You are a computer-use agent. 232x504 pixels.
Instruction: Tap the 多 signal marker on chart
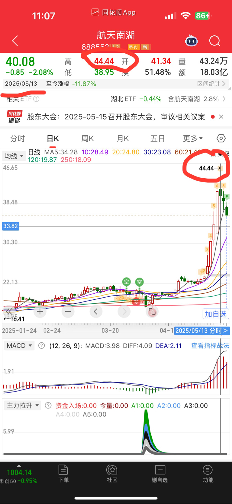136,302
